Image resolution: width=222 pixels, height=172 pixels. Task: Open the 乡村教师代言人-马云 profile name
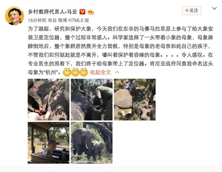pyautogui.click(x=52, y=12)
